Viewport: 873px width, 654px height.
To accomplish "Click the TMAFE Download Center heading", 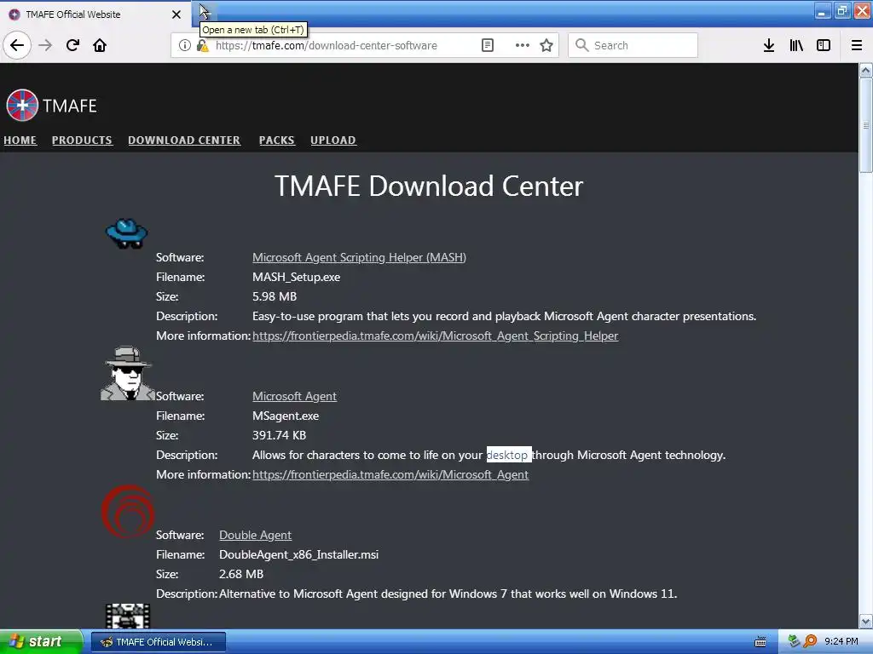I will coord(429,186).
